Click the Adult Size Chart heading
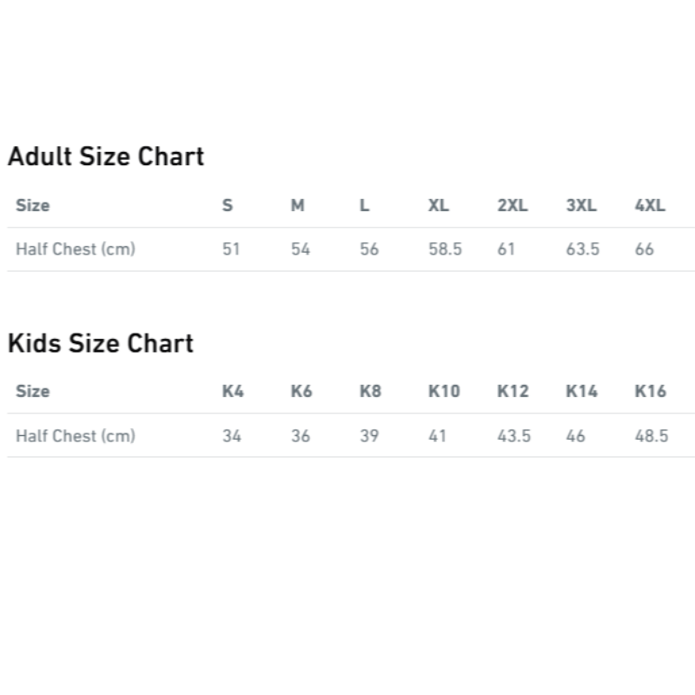 pyautogui.click(x=106, y=156)
